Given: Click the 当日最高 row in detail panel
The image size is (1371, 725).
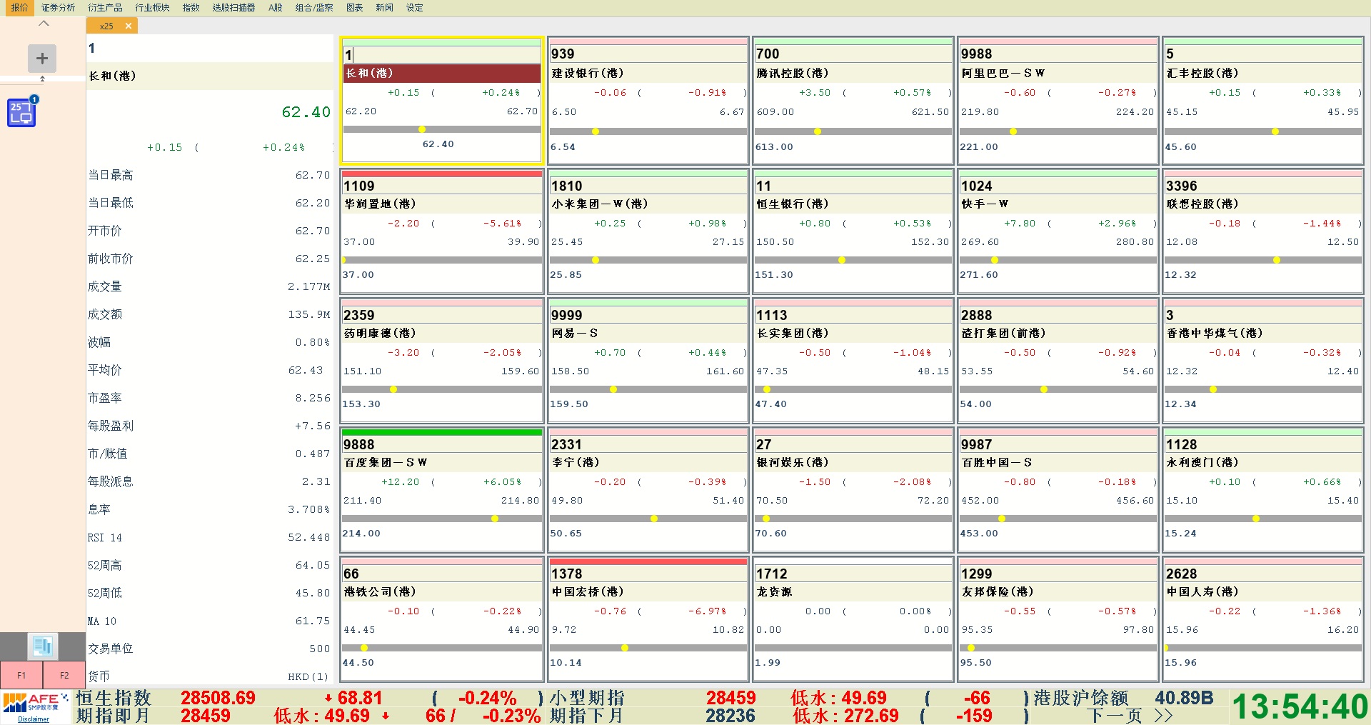Looking at the screenshot, I should pos(209,175).
